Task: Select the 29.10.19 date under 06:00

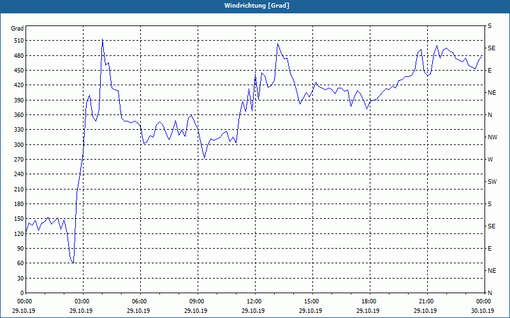Action: click(138, 310)
